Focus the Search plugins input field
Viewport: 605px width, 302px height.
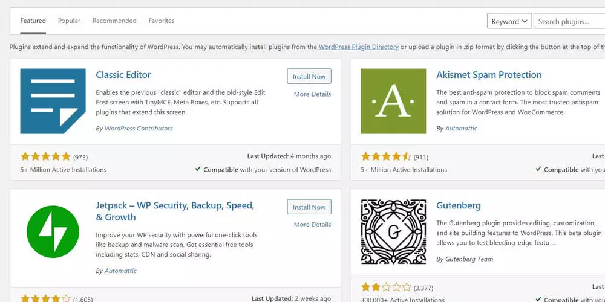[569, 21]
